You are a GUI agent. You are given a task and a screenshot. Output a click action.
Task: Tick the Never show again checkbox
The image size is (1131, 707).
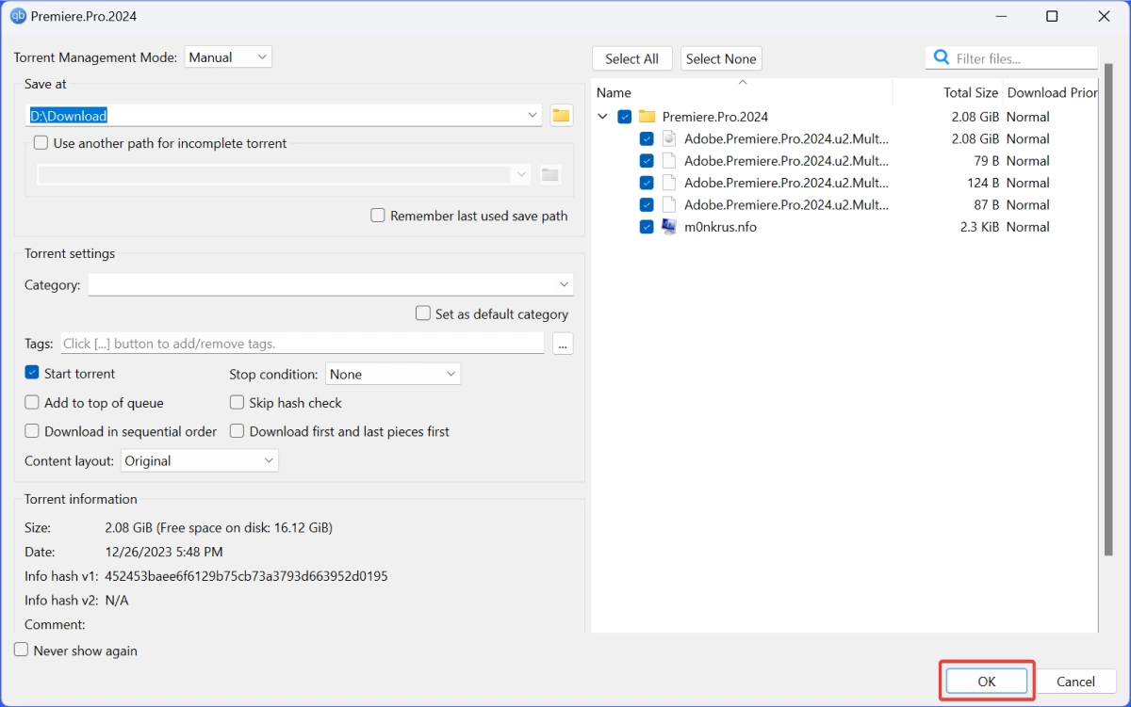coord(22,650)
